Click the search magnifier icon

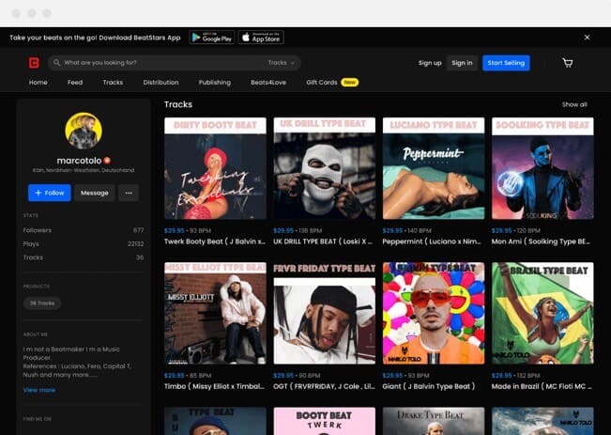pos(57,63)
